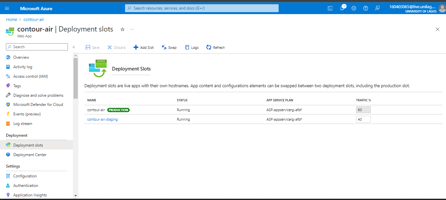Image resolution: width=446 pixels, height=200 pixels.
Task: Open the contour-air-staging slot link
Action: click(x=102, y=119)
